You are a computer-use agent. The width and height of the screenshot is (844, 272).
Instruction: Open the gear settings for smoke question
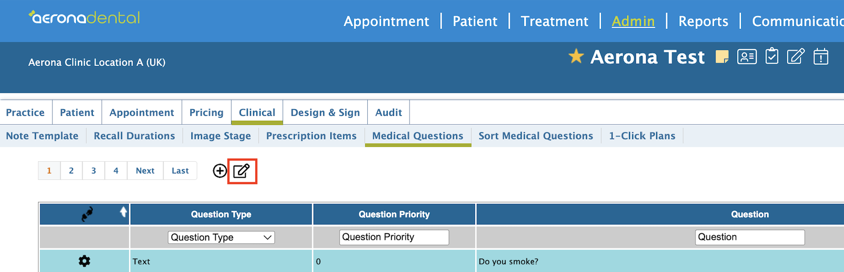[84, 261]
